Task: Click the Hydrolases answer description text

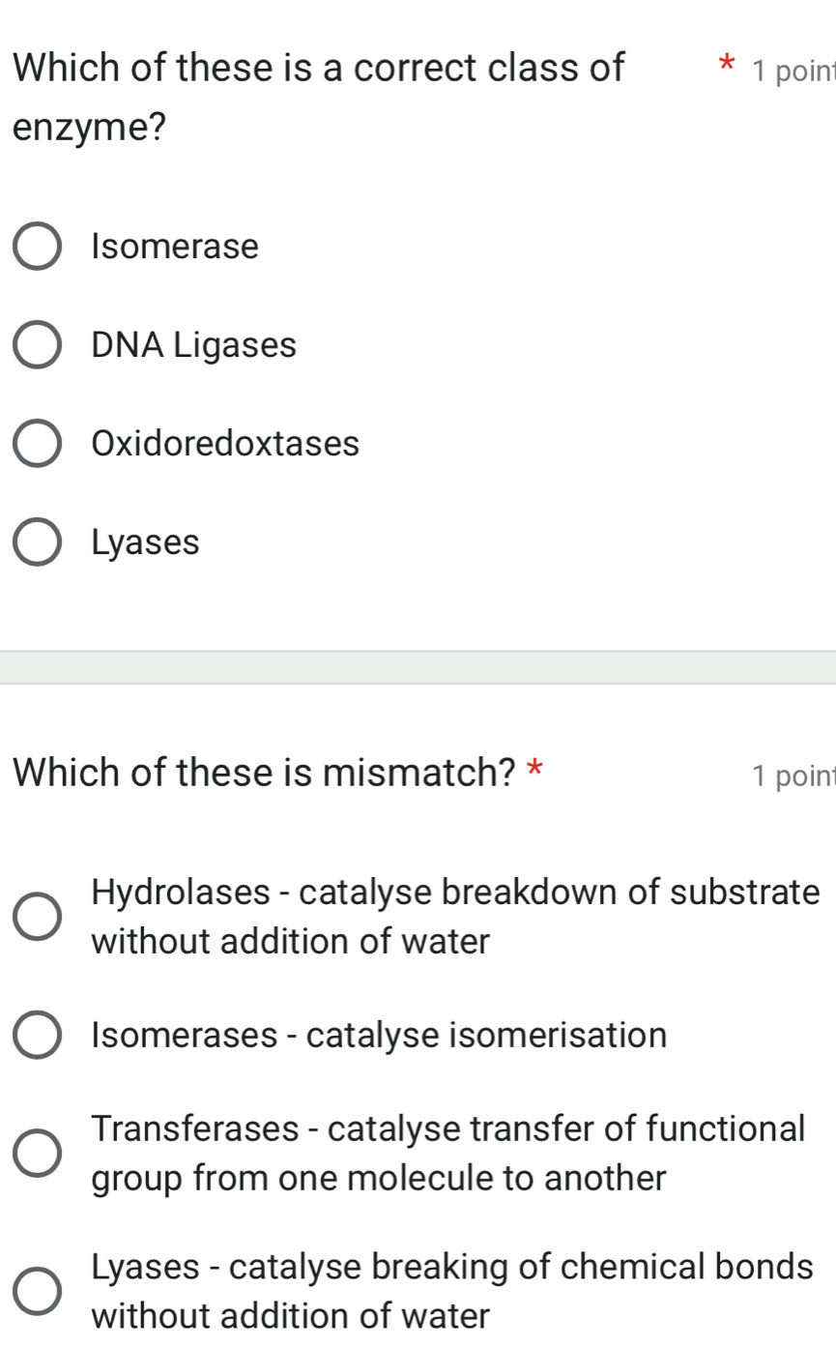Action: 454,915
